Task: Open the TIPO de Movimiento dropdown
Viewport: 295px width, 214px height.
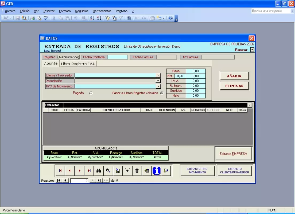Action: (158, 86)
